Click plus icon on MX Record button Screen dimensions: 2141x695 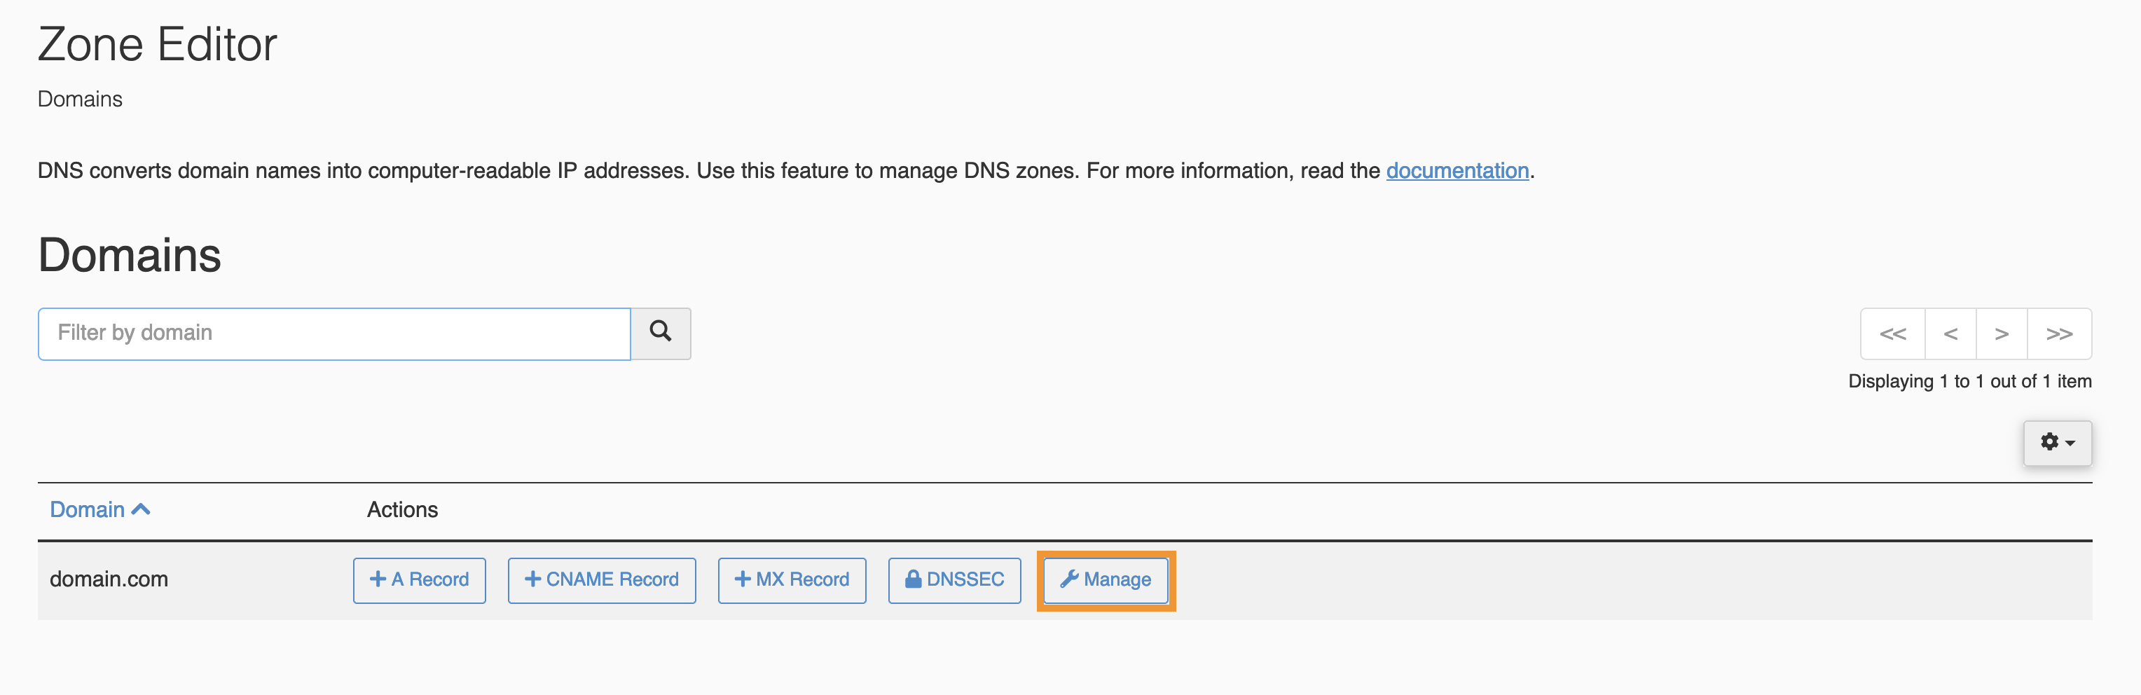coord(742,579)
